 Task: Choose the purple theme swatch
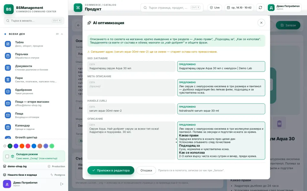click(x=16, y=146)
